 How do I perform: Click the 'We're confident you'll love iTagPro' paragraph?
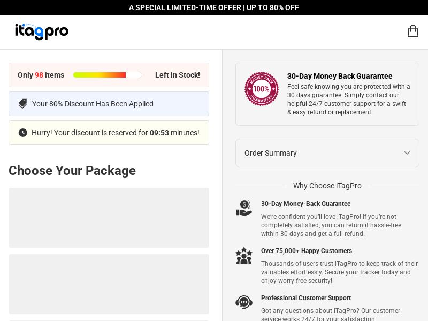pyautogui.click(x=331, y=225)
